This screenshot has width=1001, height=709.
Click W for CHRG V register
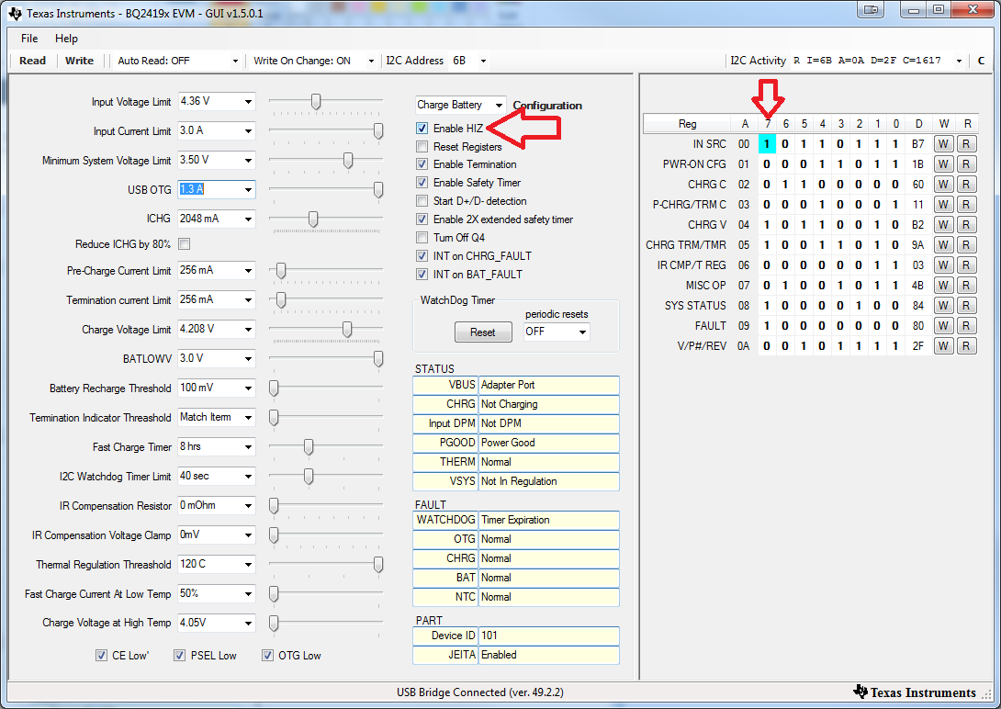943,225
